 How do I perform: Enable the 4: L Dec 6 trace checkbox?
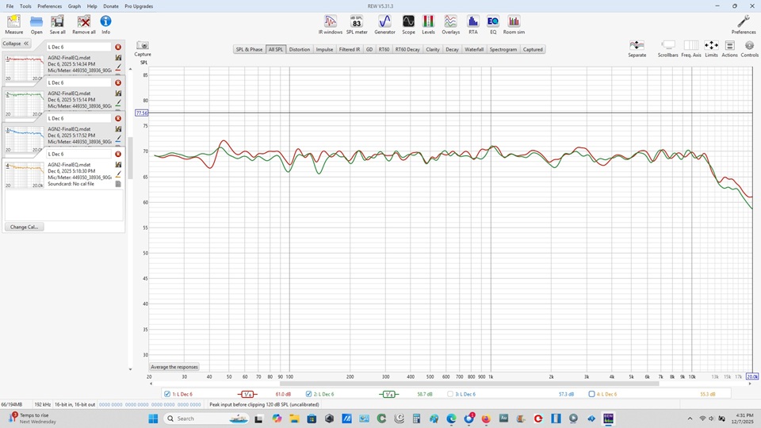pyautogui.click(x=591, y=394)
